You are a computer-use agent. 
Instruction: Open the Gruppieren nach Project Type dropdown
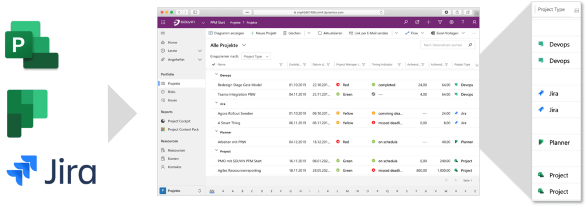[x=256, y=57]
